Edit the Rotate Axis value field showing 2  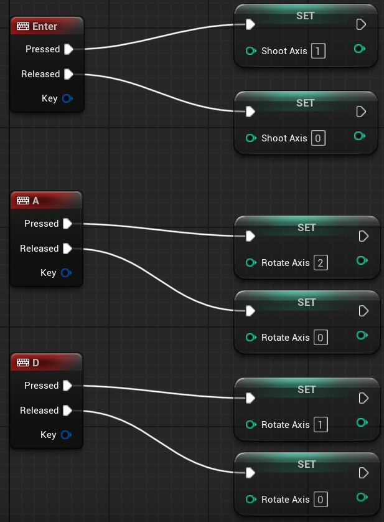pos(321,263)
